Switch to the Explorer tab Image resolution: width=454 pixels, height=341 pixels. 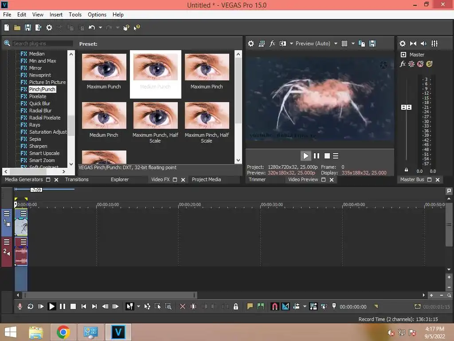120,179
